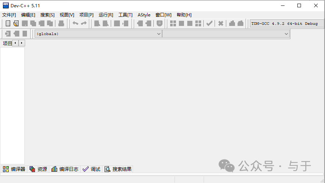Open the TDM-GCC 4.9.2 compiler set dropdown
Screen dimensions: 325x183
287,23
